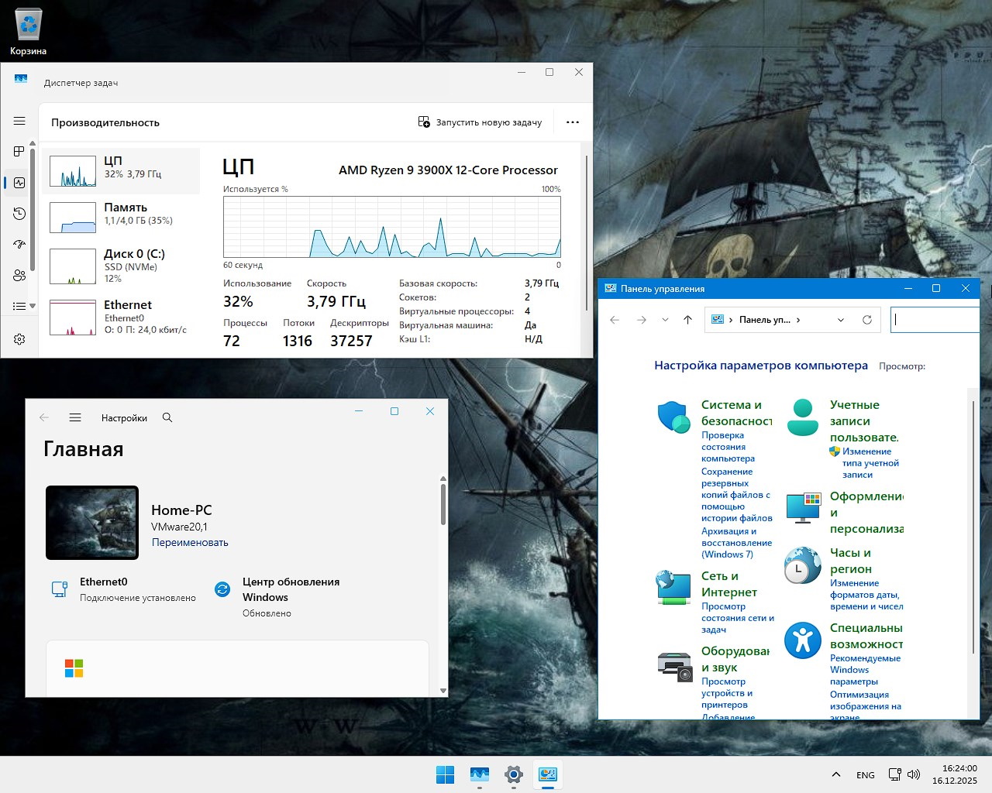Viewport: 992px width, 793px height.
Task: Open Task Manager settings gear
Action: tap(19, 339)
